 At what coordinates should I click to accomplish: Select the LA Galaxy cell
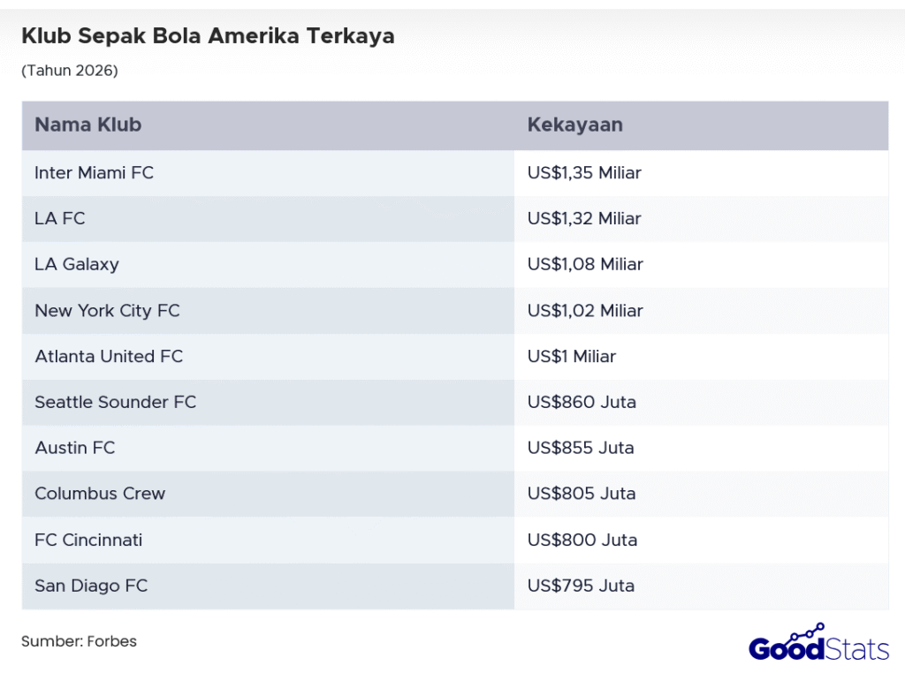pos(77,264)
